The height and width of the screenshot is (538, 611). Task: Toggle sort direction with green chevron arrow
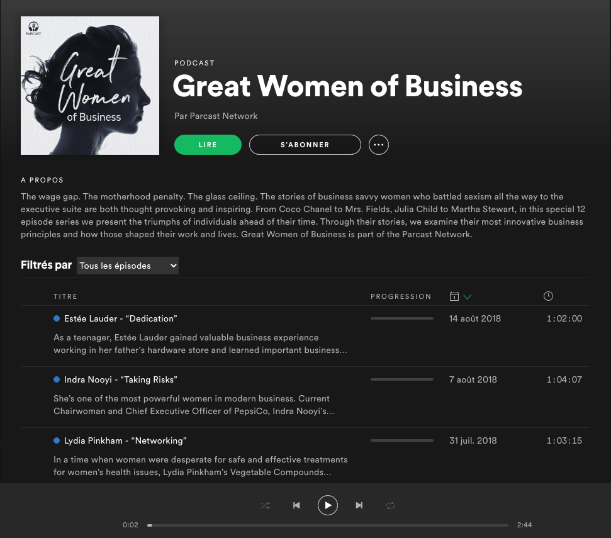pos(467,297)
